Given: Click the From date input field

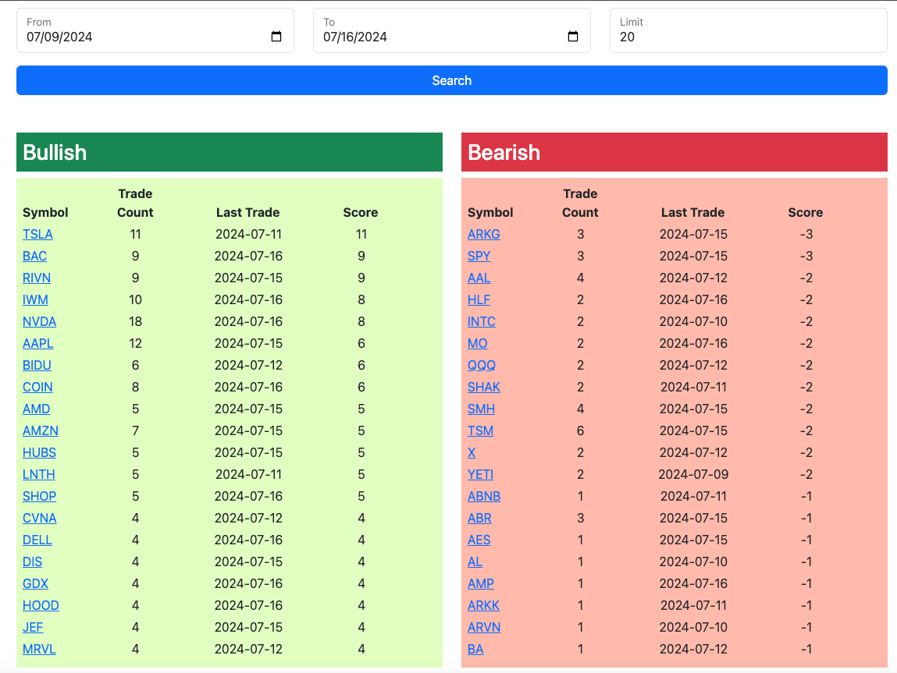Looking at the screenshot, I should click(155, 30).
